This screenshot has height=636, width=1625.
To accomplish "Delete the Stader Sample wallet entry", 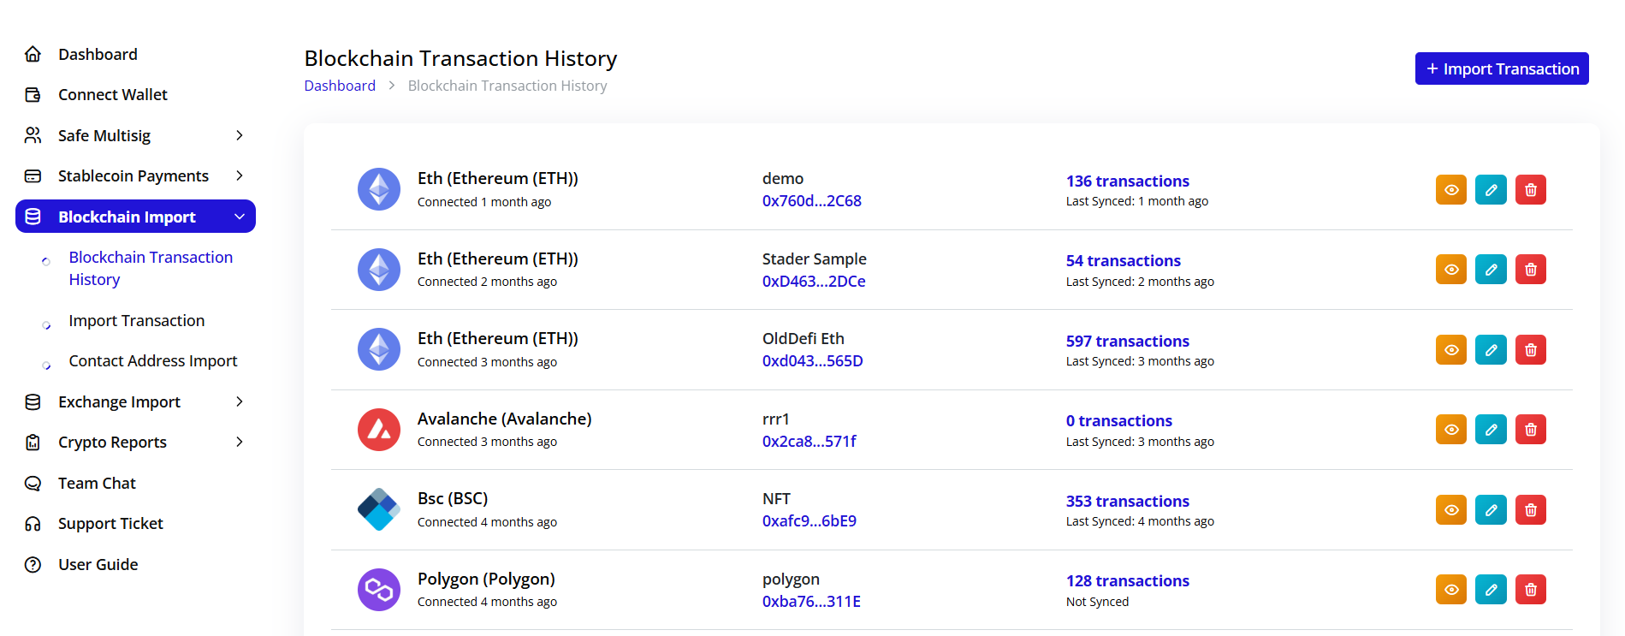I will tap(1530, 270).
